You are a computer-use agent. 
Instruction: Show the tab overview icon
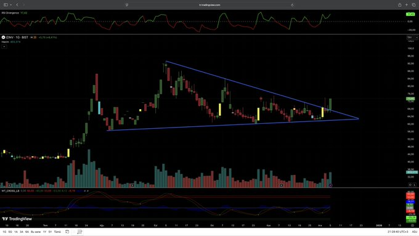(413, 5)
